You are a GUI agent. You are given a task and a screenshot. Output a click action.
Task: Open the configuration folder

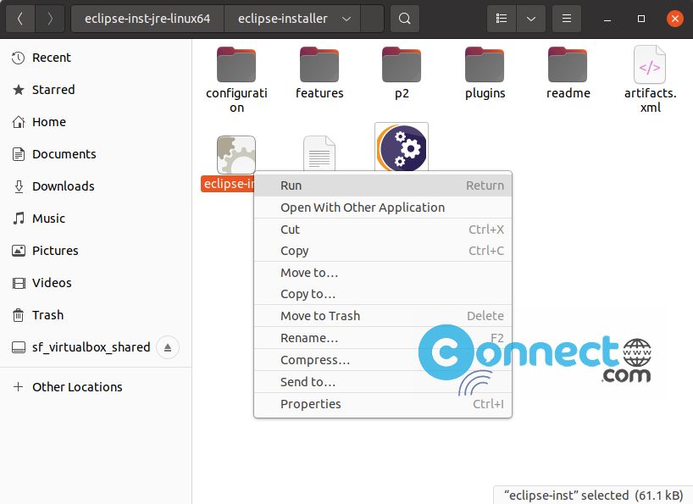[236, 80]
